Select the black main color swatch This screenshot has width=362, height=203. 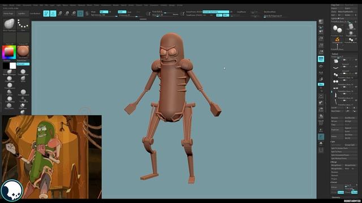click(6, 65)
